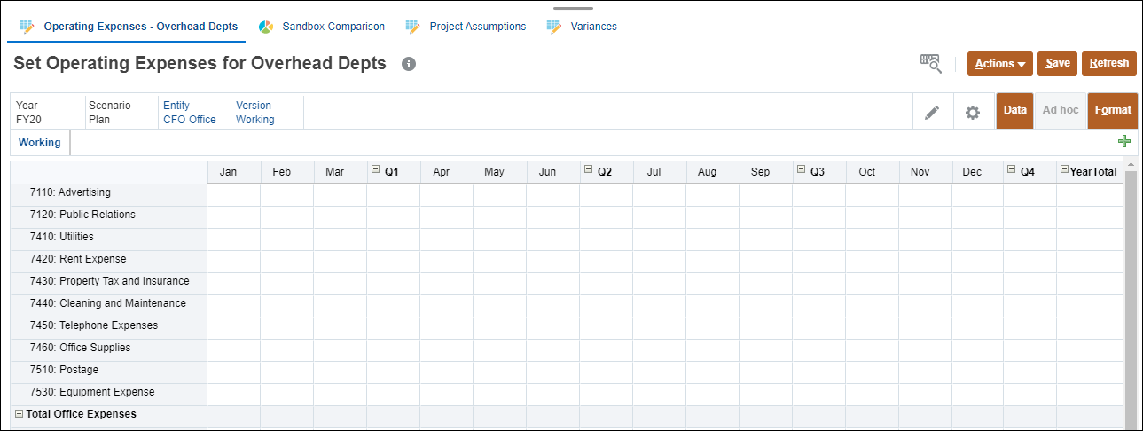Open the data search keyboard icon
Viewport: 1143px width, 431px height.
pos(930,63)
